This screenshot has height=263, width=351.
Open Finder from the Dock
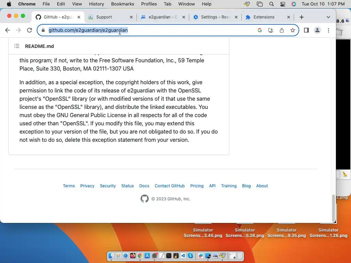(x=111, y=255)
